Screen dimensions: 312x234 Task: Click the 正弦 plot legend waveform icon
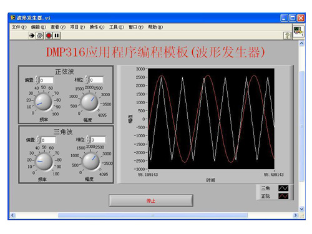[x=283, y=196]
